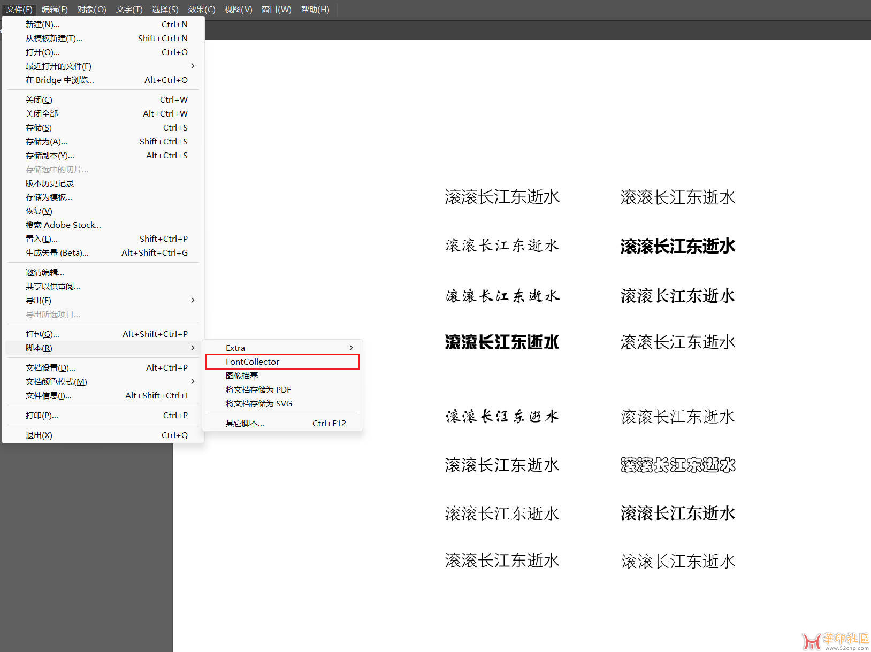Choose 搜索 Adobe Stock... entry

103,225
